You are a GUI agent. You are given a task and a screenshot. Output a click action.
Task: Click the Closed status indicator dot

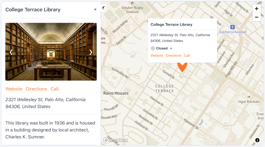click(x=153, y=49)
